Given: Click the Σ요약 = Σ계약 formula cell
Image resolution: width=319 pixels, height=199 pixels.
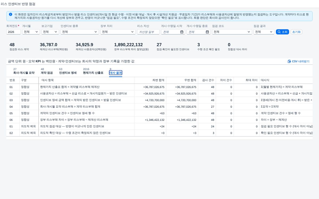Looking at the screenshot, I should [x=286, y=107].
